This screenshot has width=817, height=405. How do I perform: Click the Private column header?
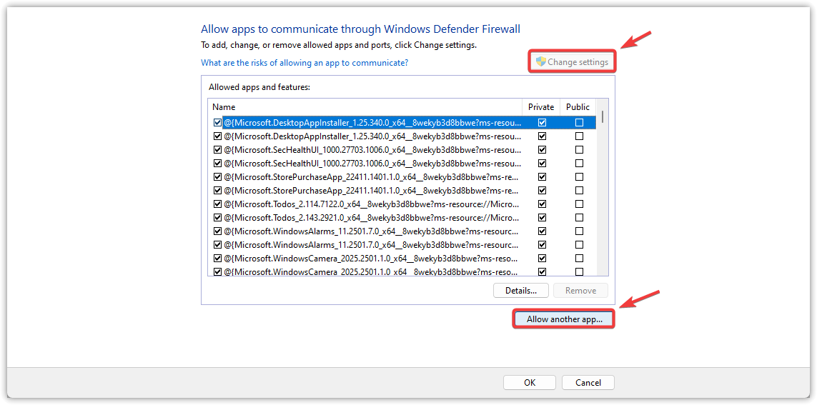[x=541, y=107]
